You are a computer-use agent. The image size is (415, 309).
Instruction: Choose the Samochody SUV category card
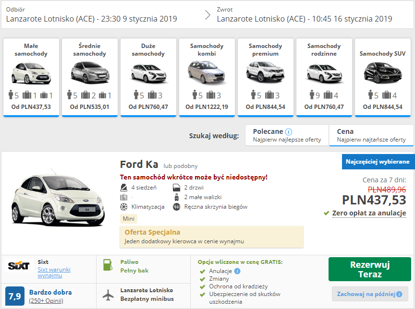(383, 77)
